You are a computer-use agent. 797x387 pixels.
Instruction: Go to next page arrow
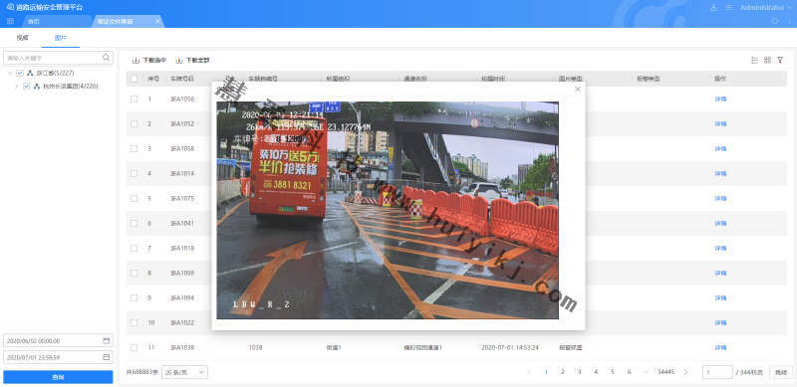pyautogui.click(x=685, y=372)
